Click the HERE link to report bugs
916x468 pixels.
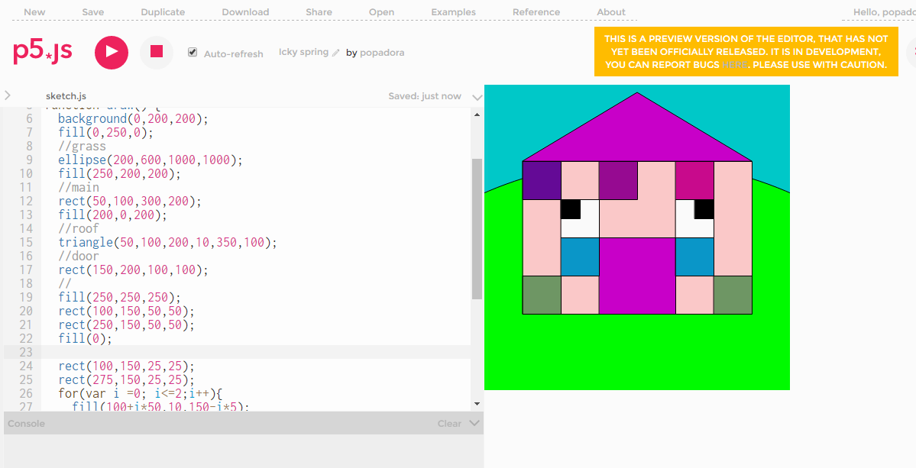[x=734, y=65]
